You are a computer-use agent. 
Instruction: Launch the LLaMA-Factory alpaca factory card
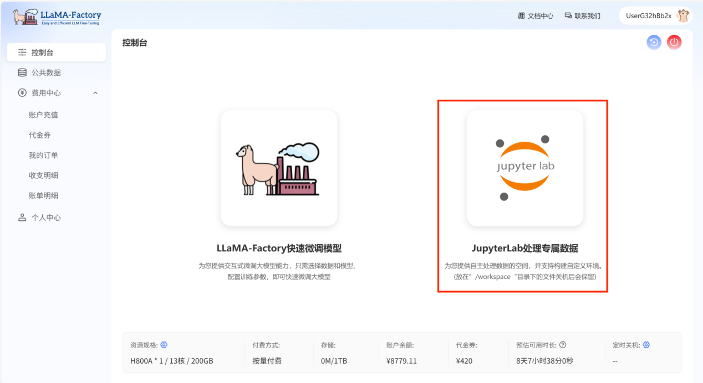pyautogui.click(x=279, y=168)
